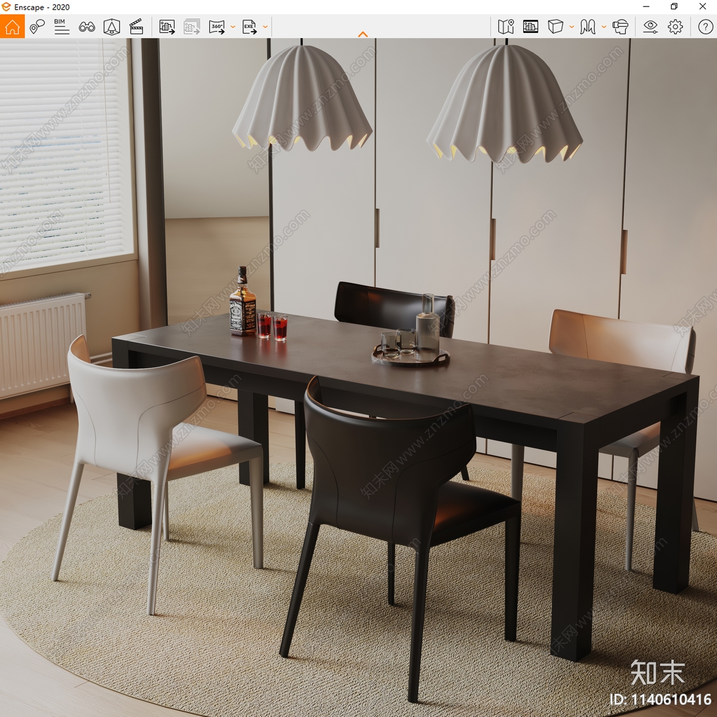The width and height of the screenshot is (717, 717).
Task: Toggle walk/fly navigation mode icon
Action: click(x=587, y=27)
